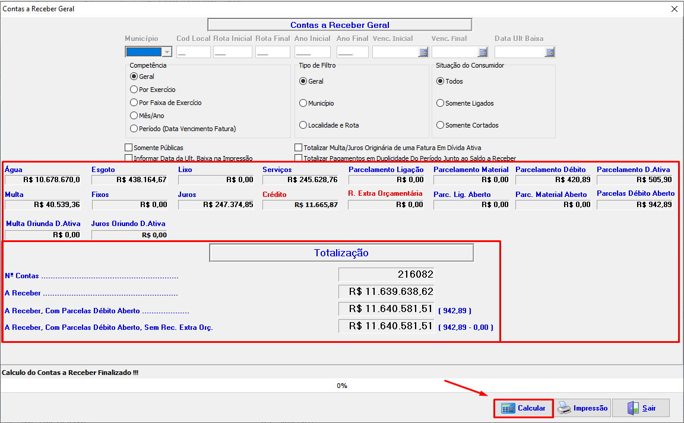
Task: Open the Venc. Inicial calendar picker
Action: 423,52
